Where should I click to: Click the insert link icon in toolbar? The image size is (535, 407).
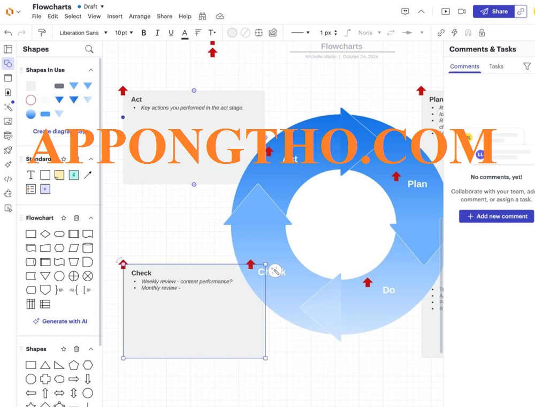(x=441, y=33)
